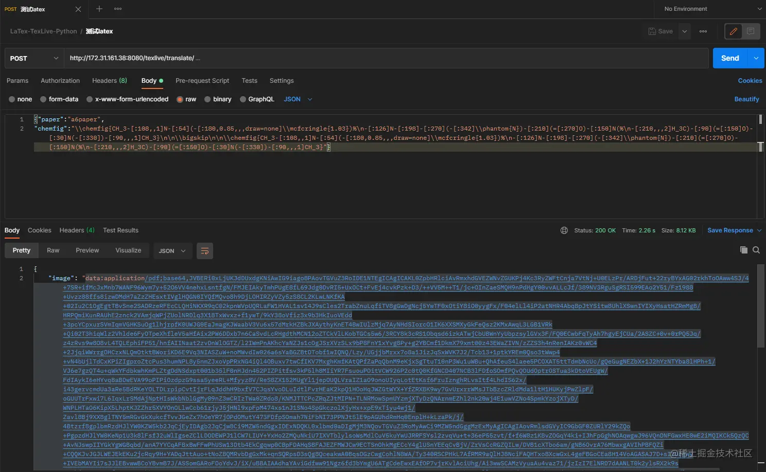Viewport: 766px width, 472px height.
Task: Select the GraphQL body type
Action: (x=257, y=99)
